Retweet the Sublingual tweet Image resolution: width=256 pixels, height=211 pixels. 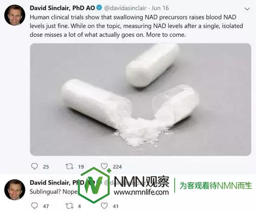tap(69, 206)
